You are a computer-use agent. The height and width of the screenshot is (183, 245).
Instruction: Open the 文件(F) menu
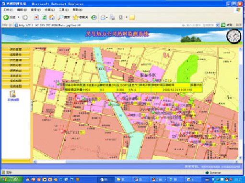point(8,10)
